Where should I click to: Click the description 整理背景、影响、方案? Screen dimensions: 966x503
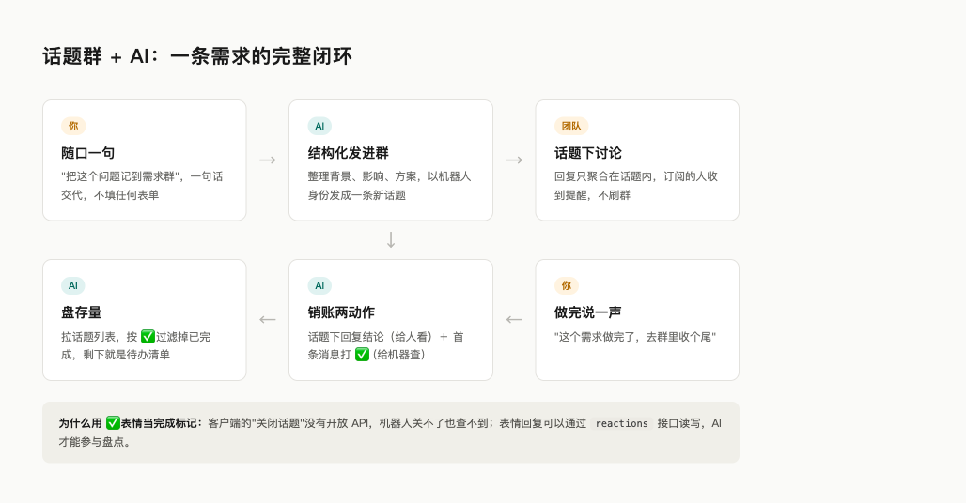click(x=363, y=176)
